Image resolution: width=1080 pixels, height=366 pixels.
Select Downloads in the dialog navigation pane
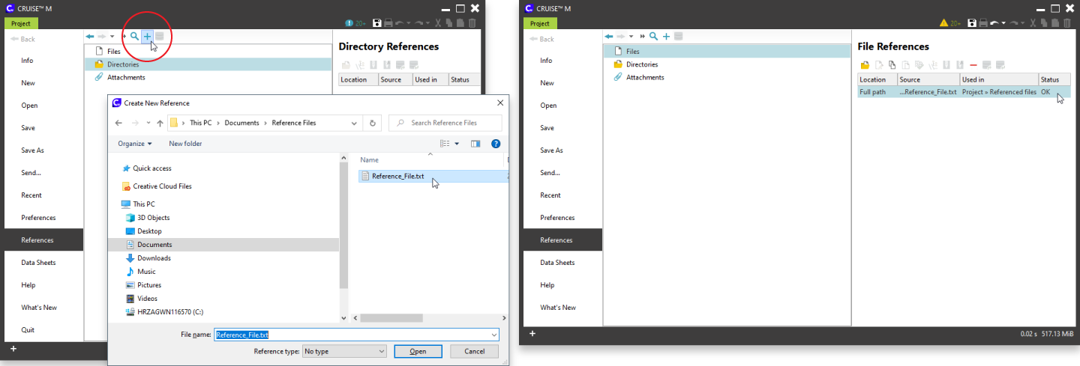[x=154, y=258]
